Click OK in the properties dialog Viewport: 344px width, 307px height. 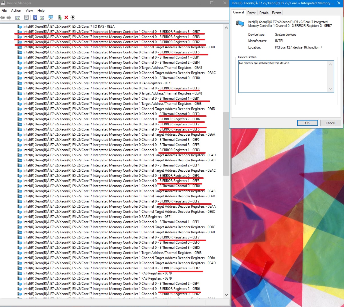(307, 123)
